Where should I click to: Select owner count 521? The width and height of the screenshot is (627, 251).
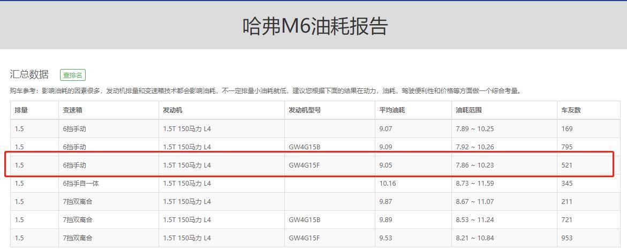tap(567, 165)
